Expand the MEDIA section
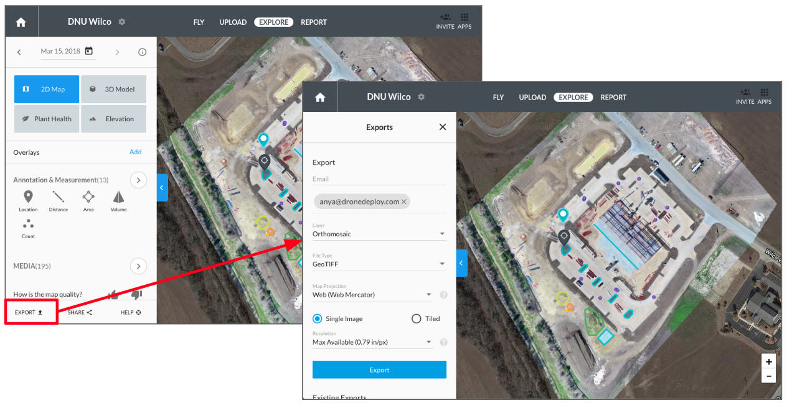Viewport: 792px width, 408px height. coord(138,266)
